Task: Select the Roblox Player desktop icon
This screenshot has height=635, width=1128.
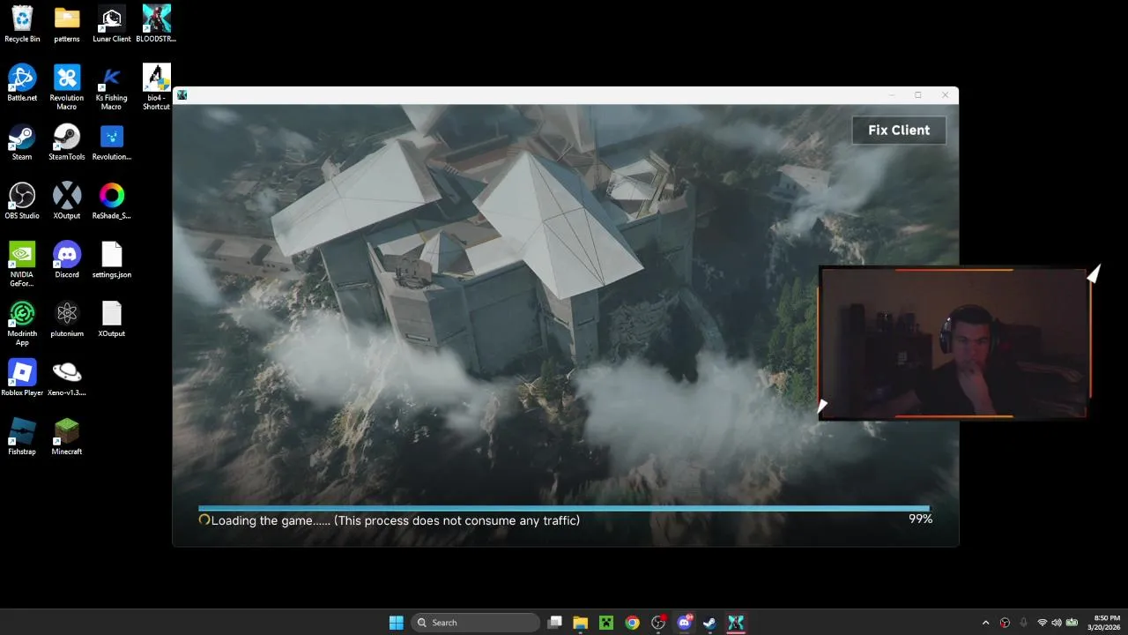Action: [x=22, y=378]
